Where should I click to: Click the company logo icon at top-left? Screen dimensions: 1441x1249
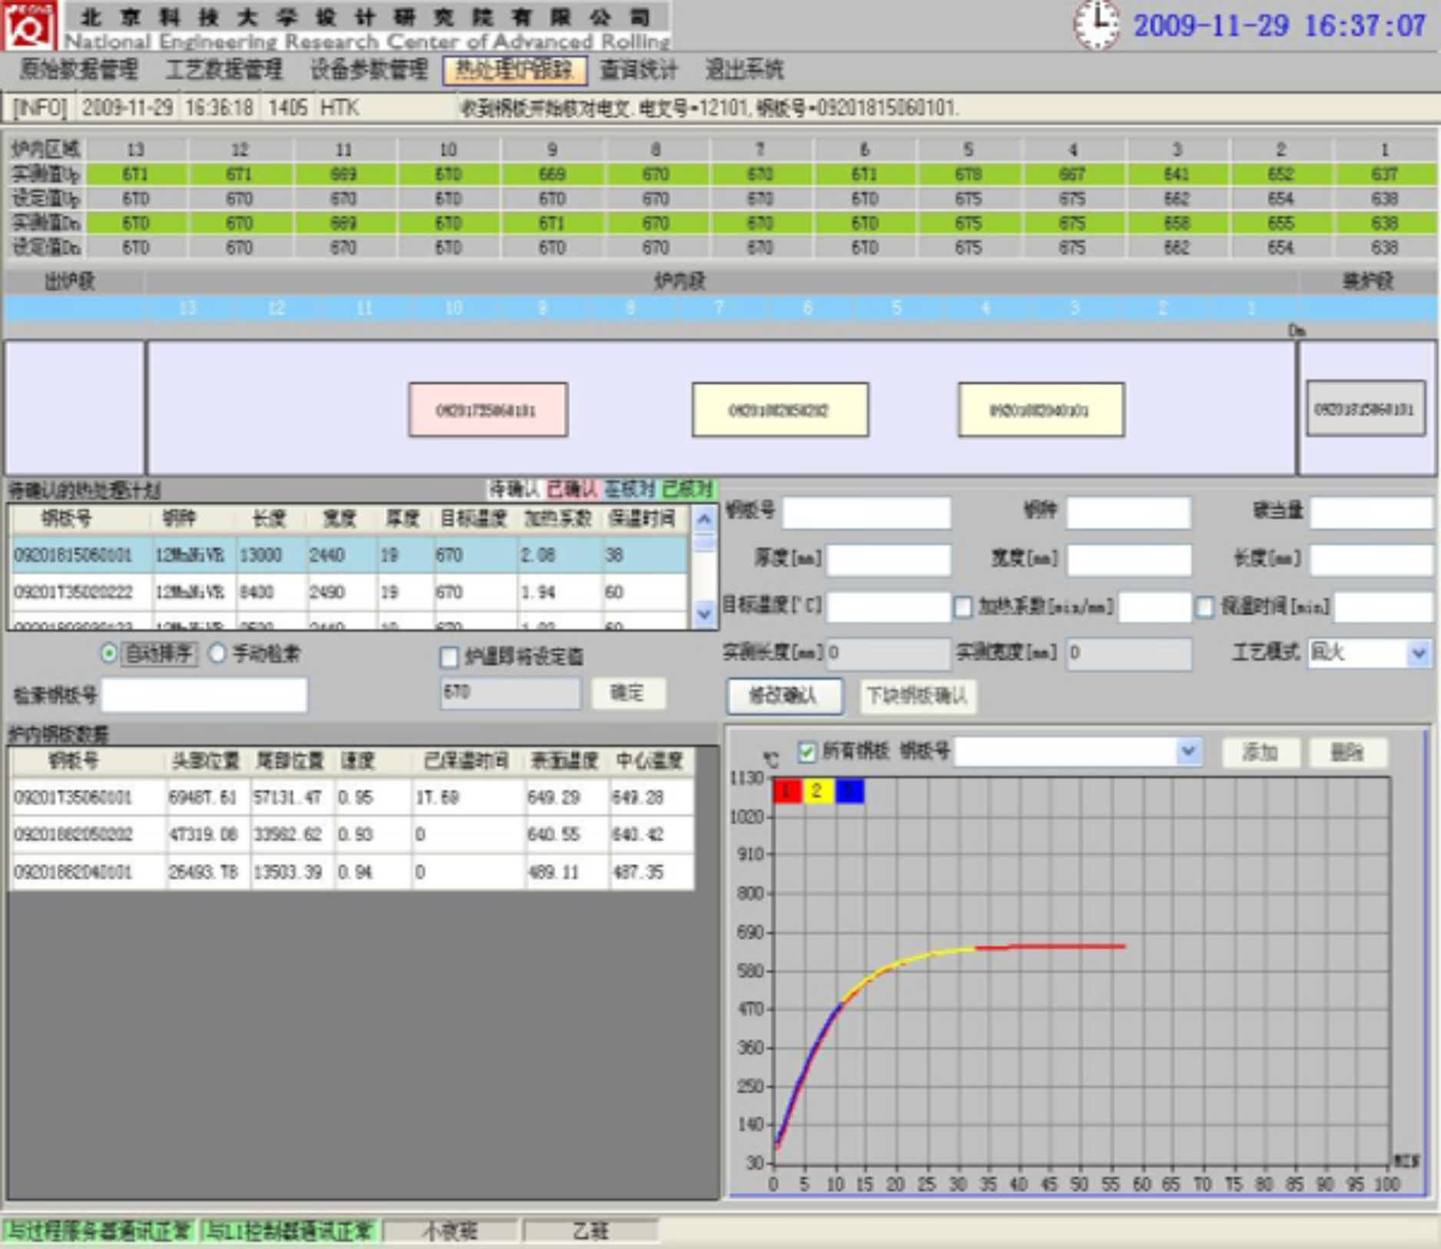28,24
